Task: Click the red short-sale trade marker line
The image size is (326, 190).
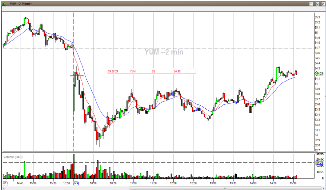Action: (x=77, y=76)
